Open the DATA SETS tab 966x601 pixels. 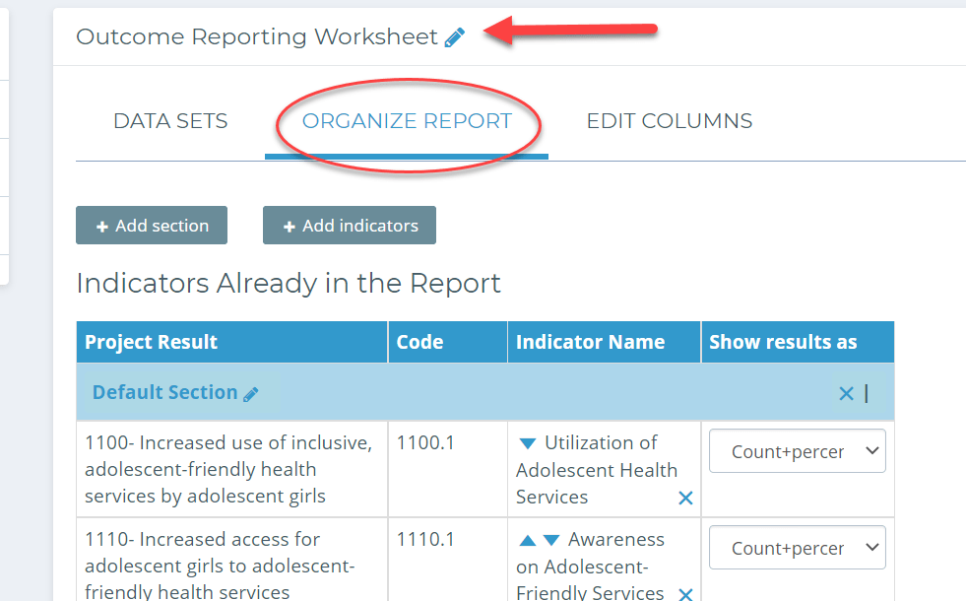pos(170,121)
